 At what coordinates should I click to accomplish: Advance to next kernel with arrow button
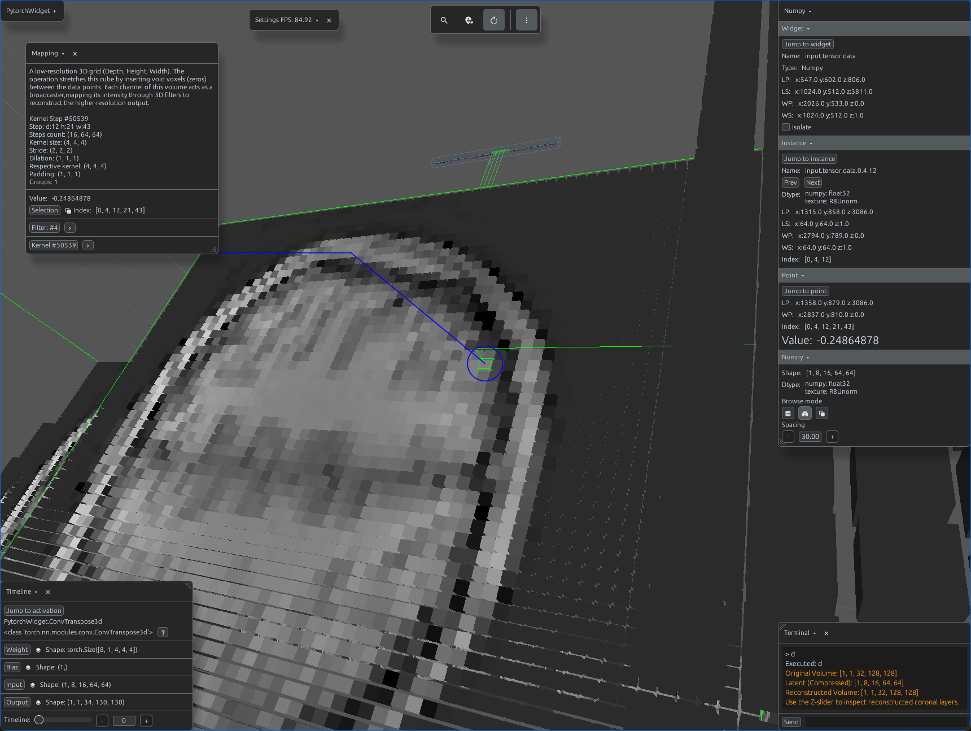click(x=88, y=245)
